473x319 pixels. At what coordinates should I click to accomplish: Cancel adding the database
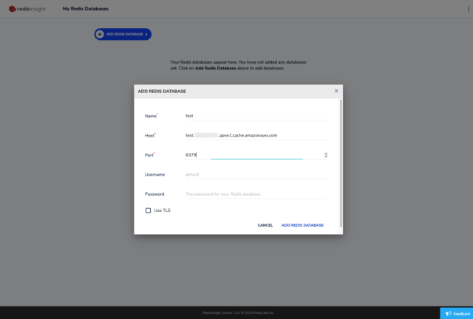265,225
